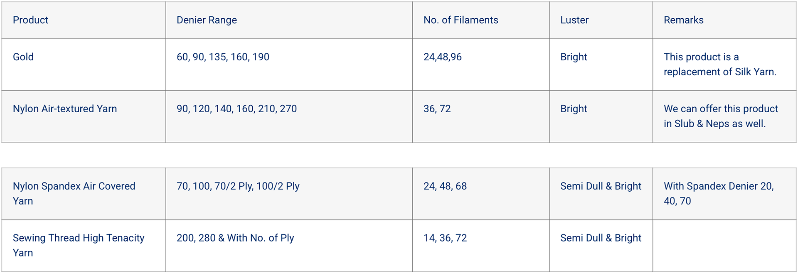Select the Nylon Spandex Air Covered Yarn cell

[x=74, y=193]
